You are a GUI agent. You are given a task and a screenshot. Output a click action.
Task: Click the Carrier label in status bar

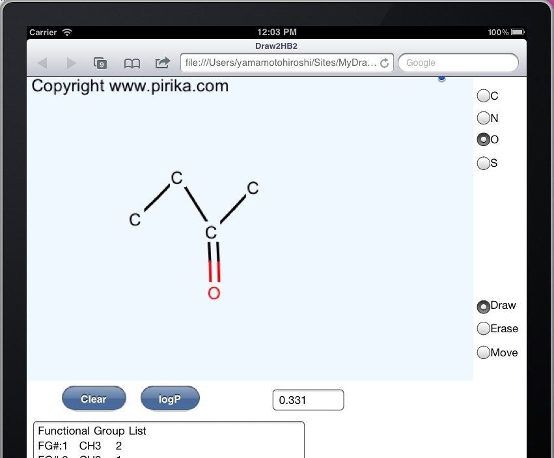[43, 32]
